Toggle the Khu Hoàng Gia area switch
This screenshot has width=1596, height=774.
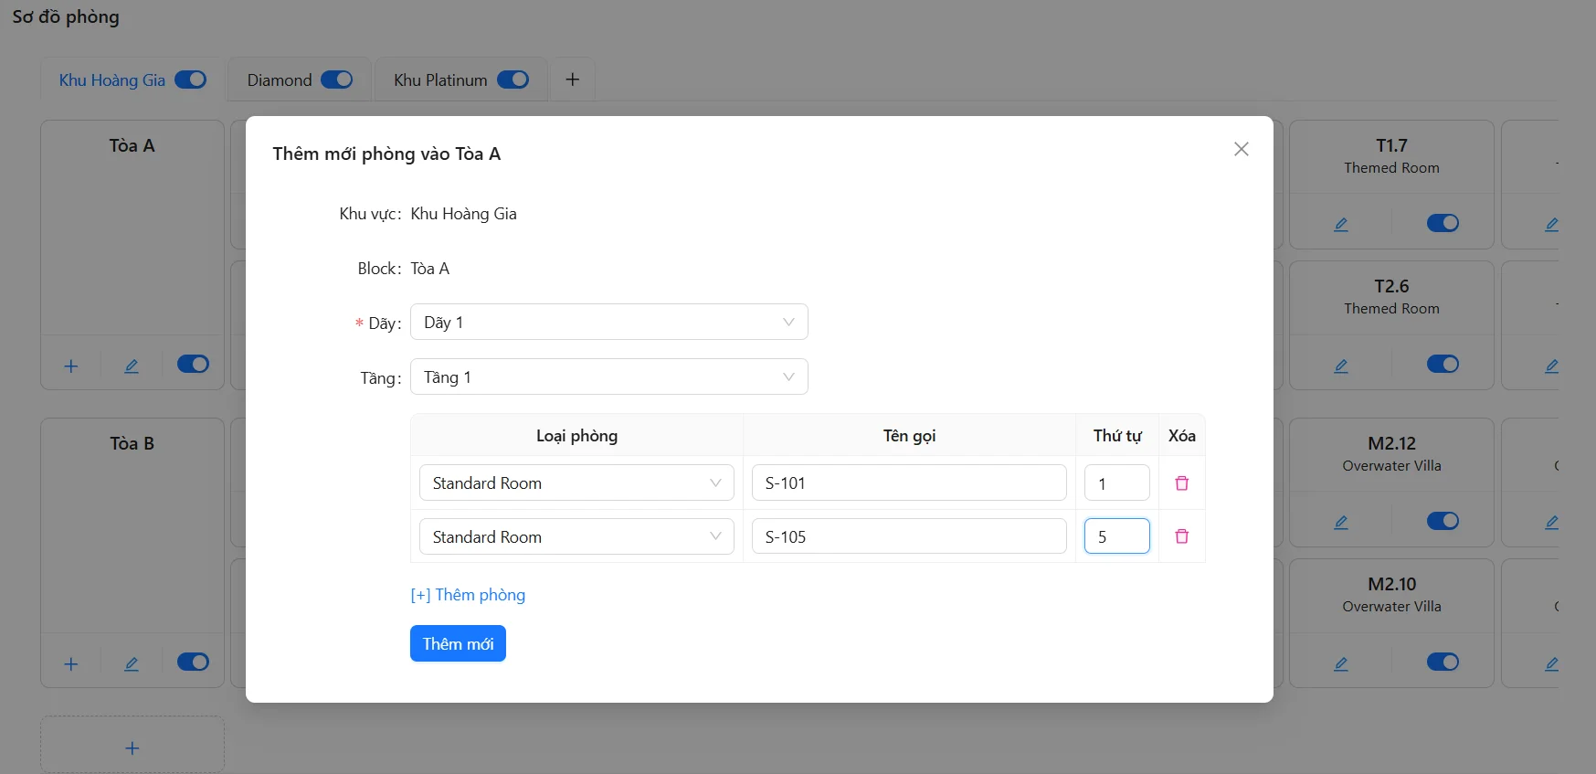[x=191, y=80]
